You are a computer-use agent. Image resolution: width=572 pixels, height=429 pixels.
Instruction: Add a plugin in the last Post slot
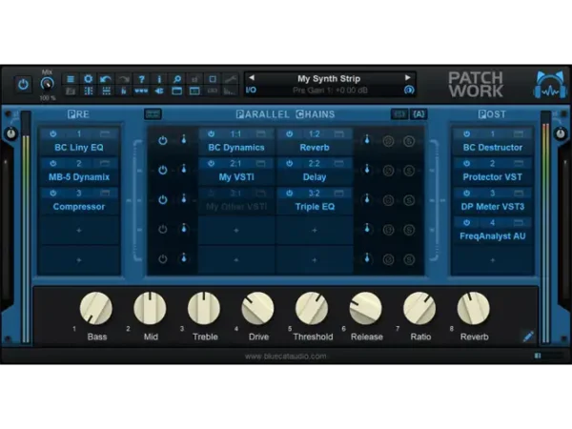(493, 260)
